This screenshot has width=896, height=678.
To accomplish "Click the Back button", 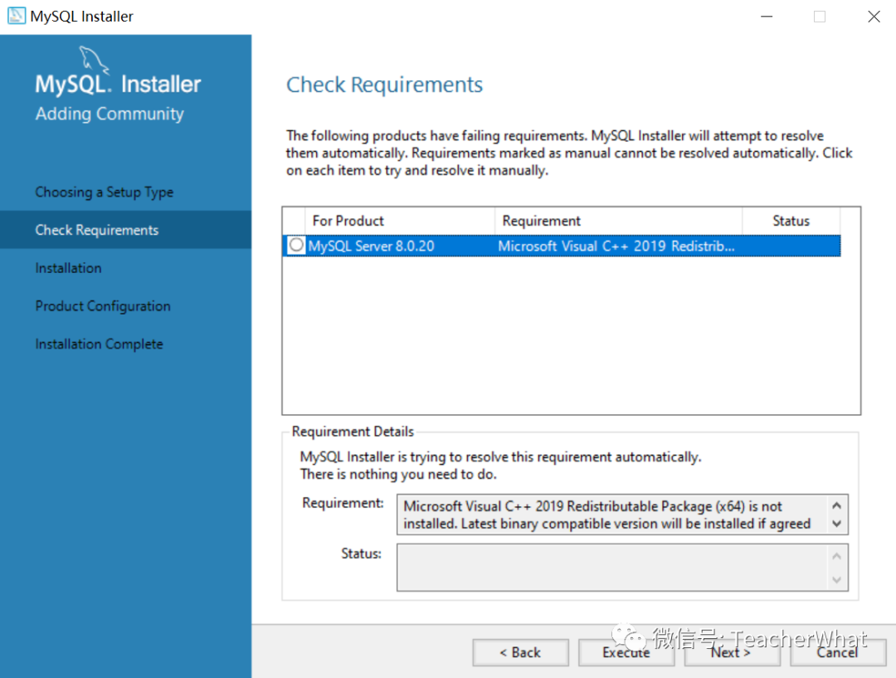I will pos(520,652).
